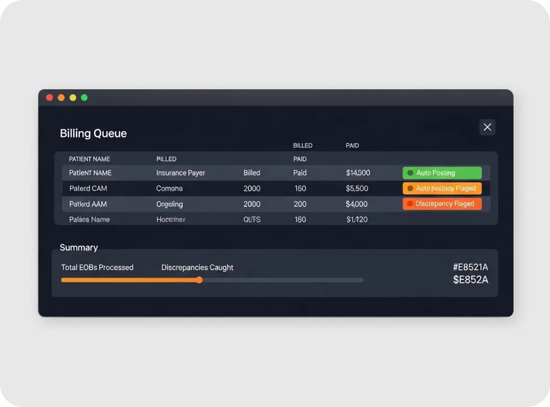
Task: Click the orange dot in Auto posting Flagged badge
Action: pyautogui.click(x=409, y=188)
